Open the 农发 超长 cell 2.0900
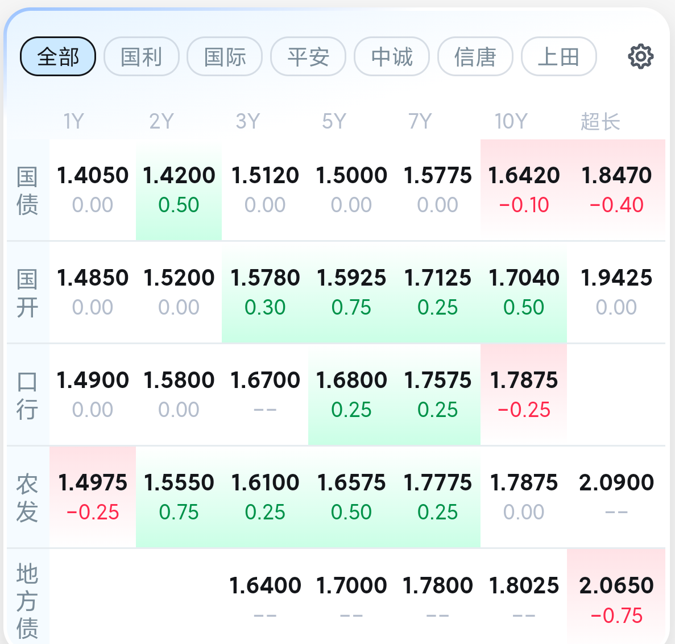675x644 pixels. click(x=616, y=497)
